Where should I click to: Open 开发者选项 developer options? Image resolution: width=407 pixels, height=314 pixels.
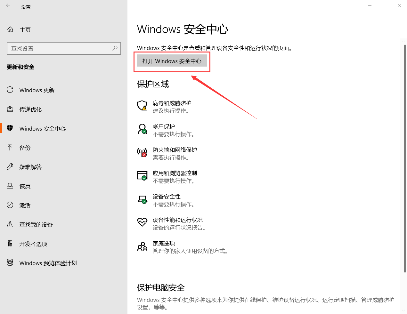33,244
